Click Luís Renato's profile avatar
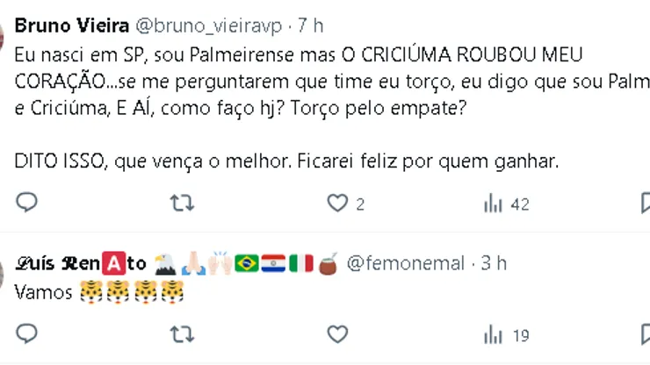 click(4, 274)
